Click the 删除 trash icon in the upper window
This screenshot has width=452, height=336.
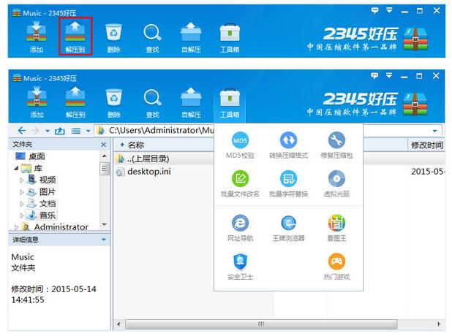pos(114,37)
